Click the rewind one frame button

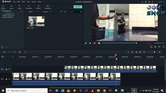(86, 43)
